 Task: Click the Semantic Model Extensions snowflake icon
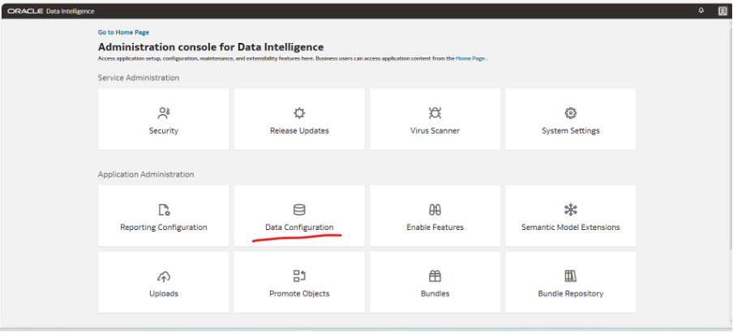(x=570, y=210)
